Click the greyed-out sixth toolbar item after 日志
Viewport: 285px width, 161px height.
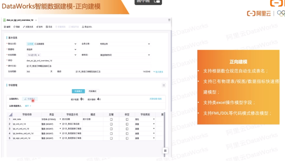[60, 27]
